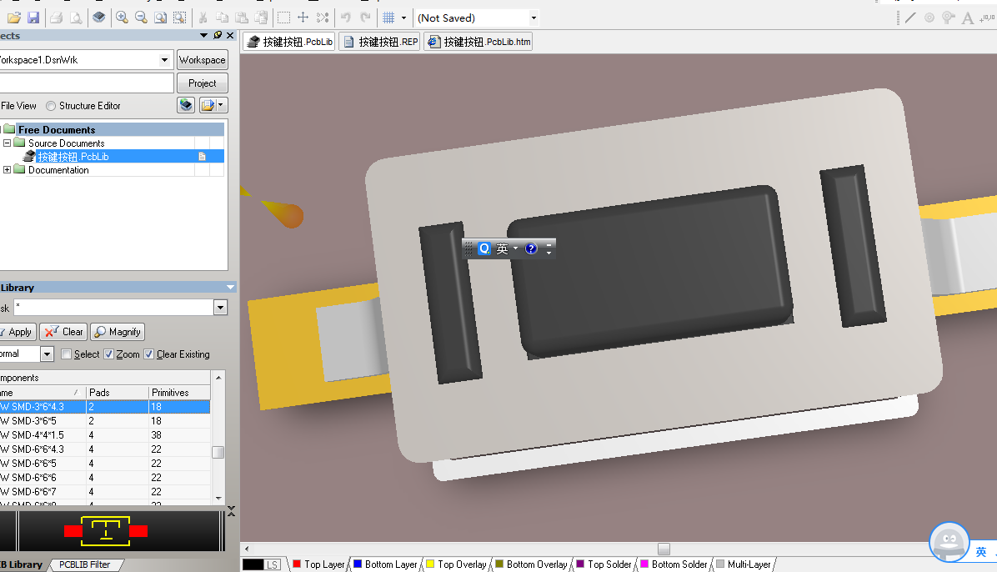Pin the Projects panel

pyautogui.click(x=218, y=35)
